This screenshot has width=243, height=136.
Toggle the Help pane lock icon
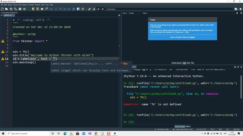237,13
